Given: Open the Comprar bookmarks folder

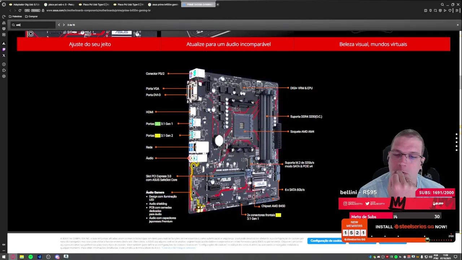Looking at the screenshot, I should click(x=31, y=17).
